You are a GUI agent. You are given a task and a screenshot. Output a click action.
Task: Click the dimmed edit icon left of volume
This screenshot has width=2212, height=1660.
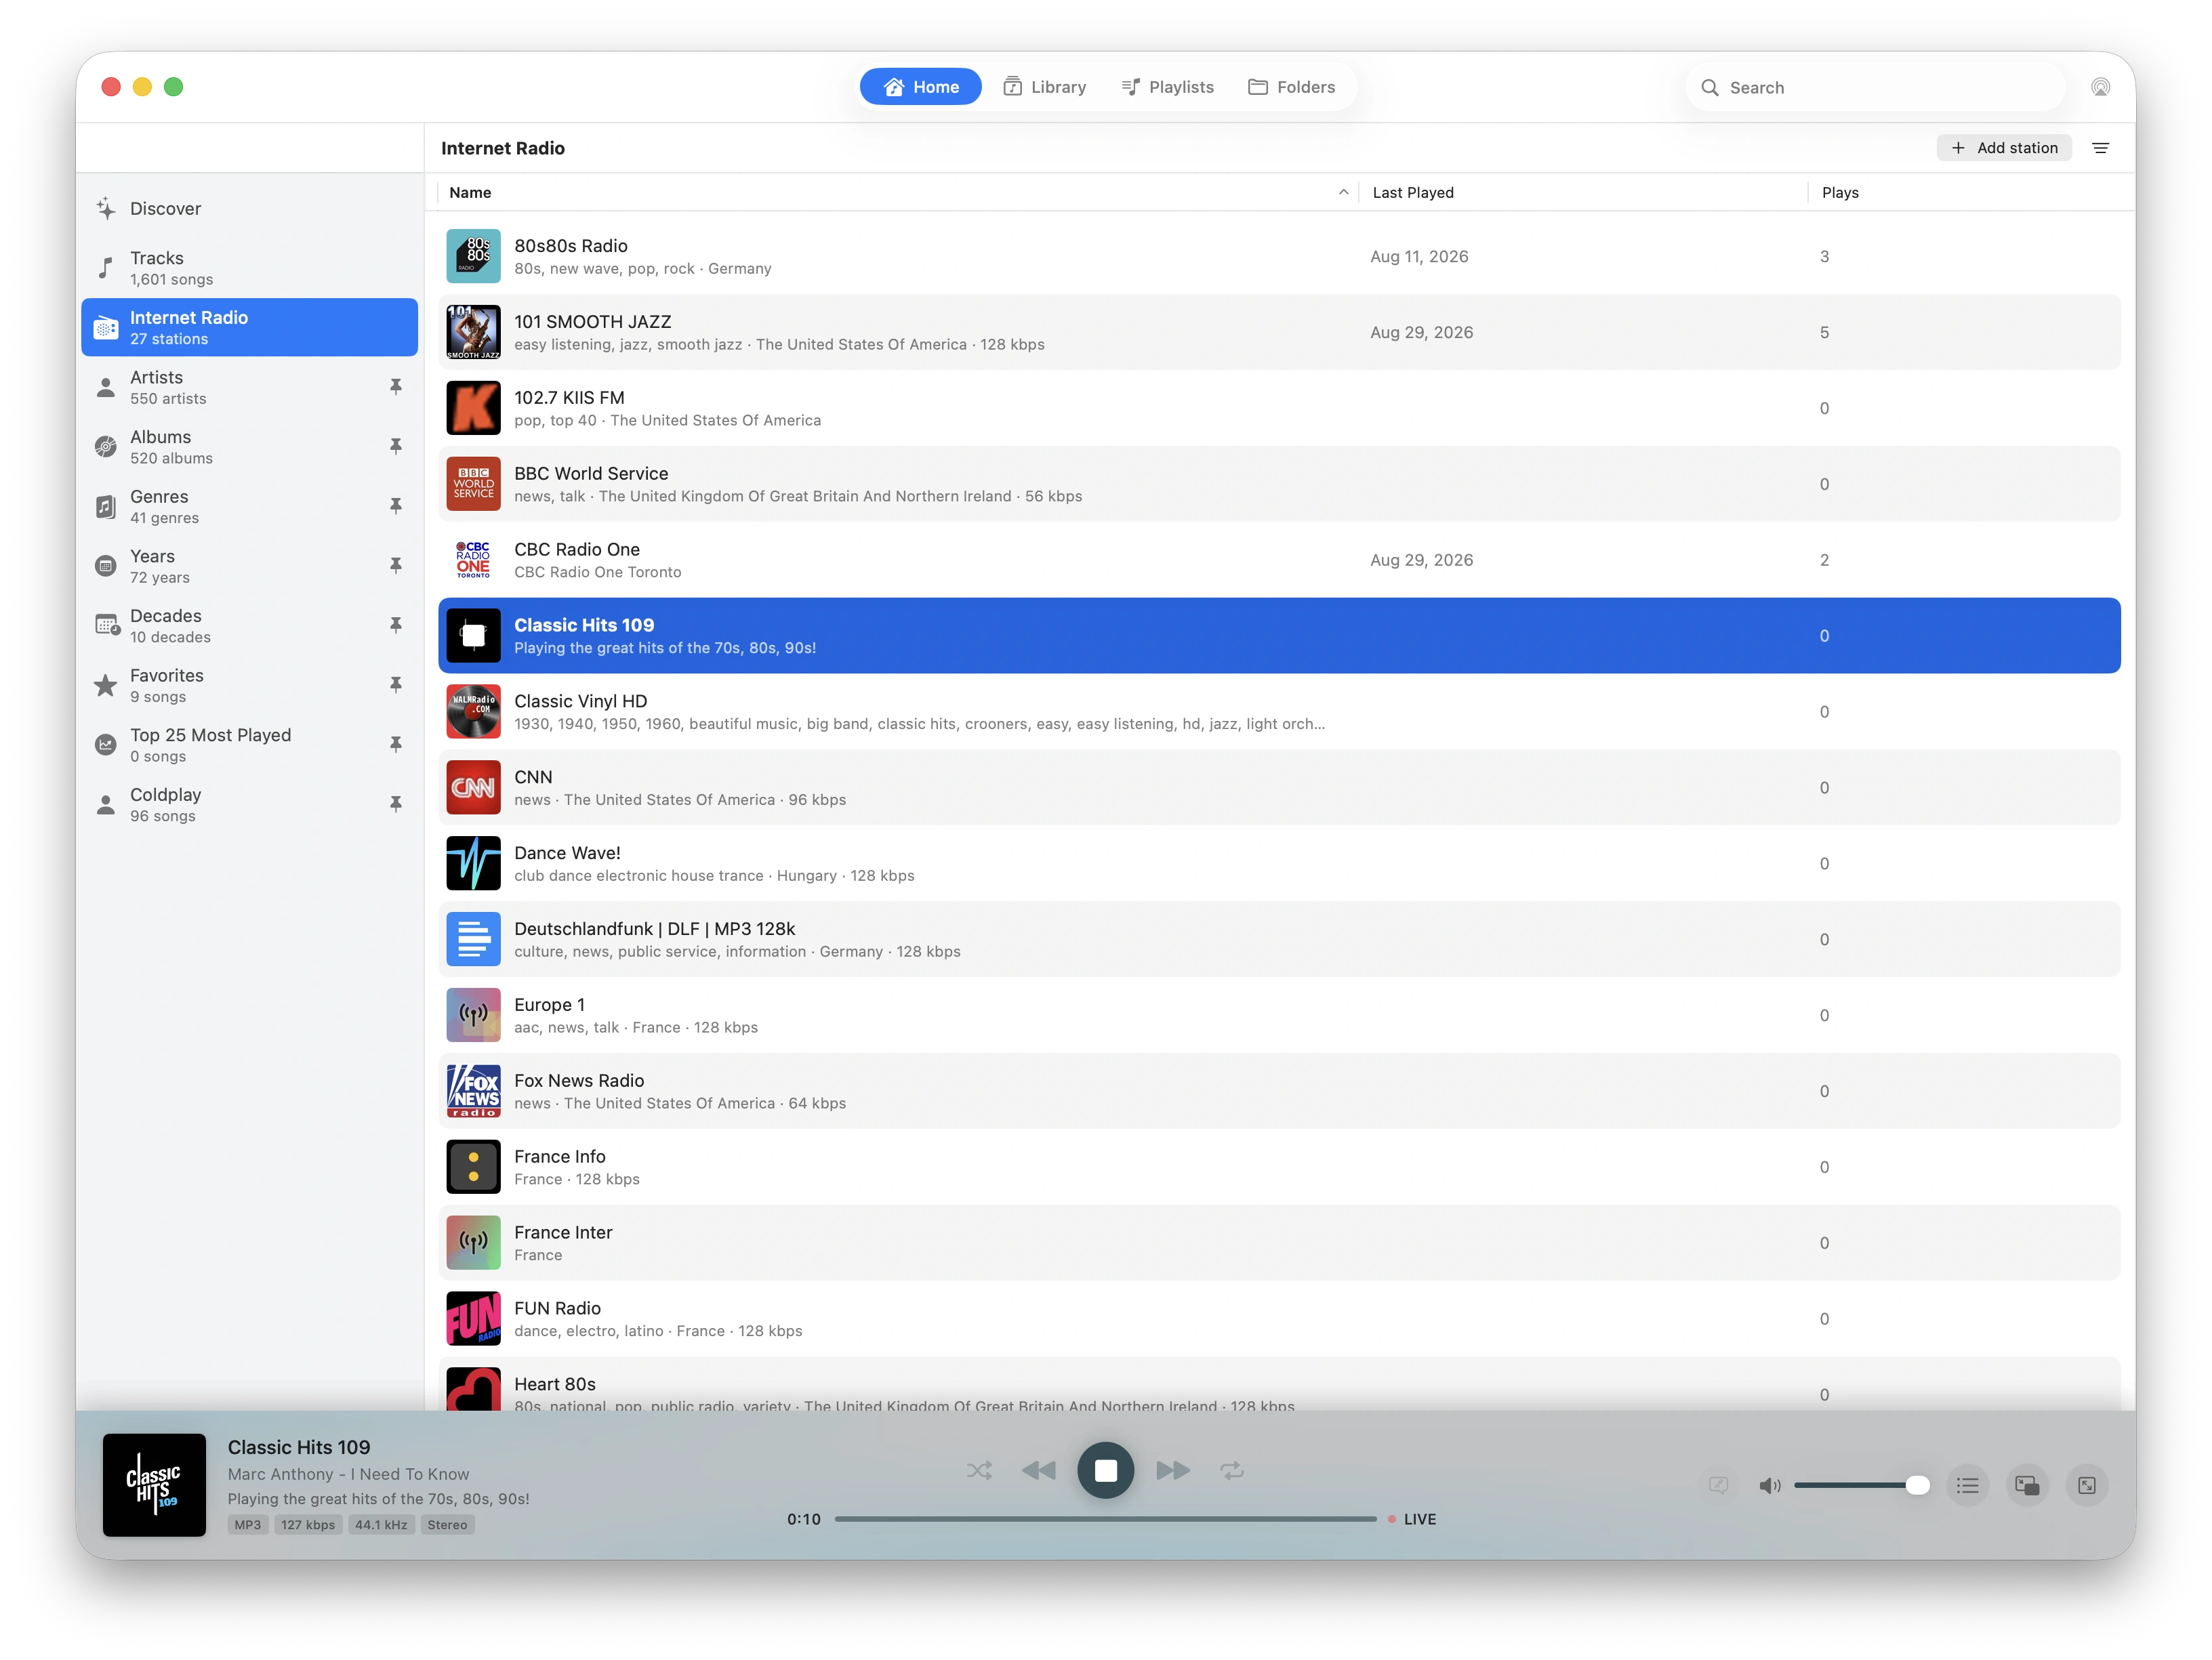click(1718, 1485)
